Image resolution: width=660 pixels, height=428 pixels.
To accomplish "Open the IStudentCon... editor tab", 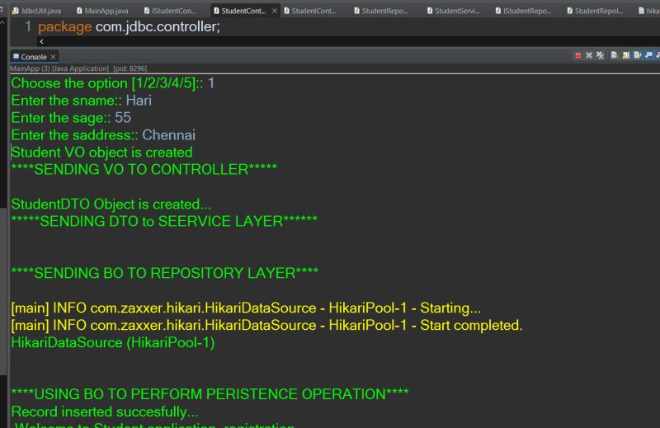I will (x=173, y=11).
